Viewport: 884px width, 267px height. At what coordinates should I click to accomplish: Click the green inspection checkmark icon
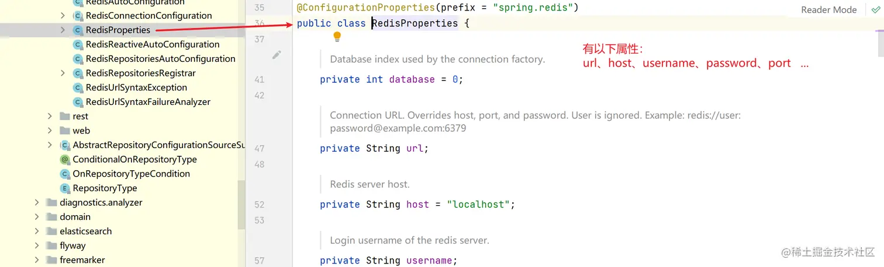coord(875,9)
